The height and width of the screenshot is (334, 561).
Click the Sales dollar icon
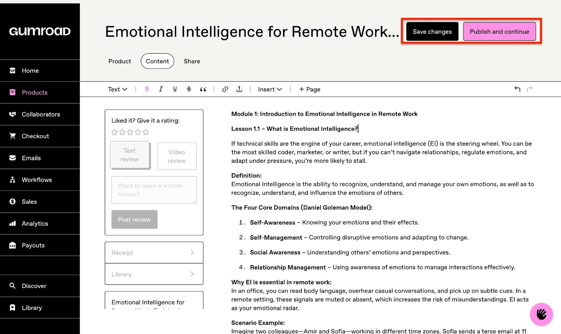(x=13, y=201)
